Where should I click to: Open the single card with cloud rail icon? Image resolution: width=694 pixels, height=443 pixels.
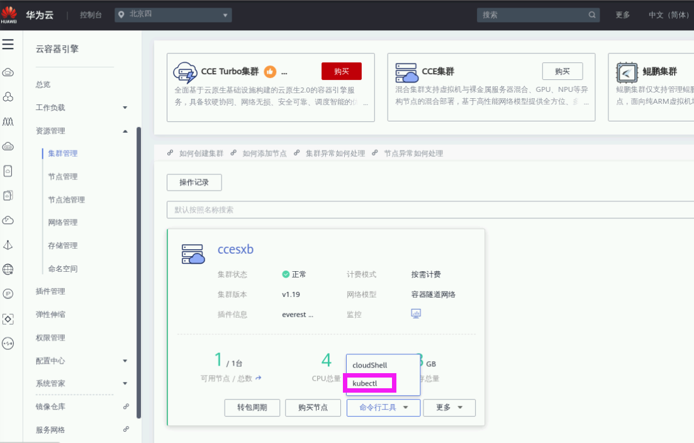(x=8, y=171)
